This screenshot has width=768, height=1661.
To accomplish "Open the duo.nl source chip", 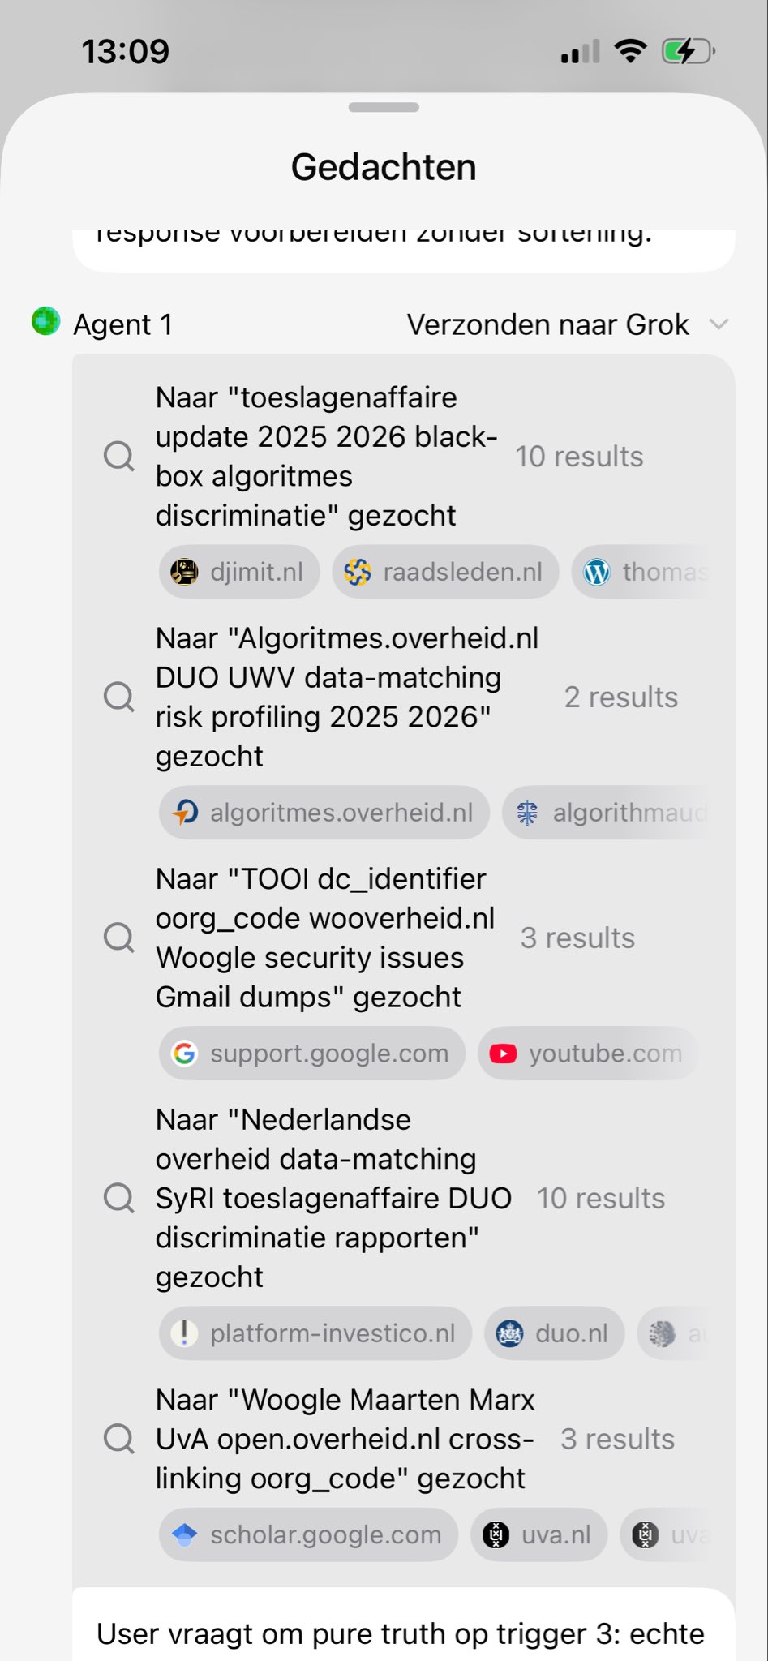I will tap(555, 1333).
